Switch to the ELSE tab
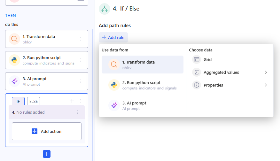Screen dimensions: 280x161 pos(34,101)
